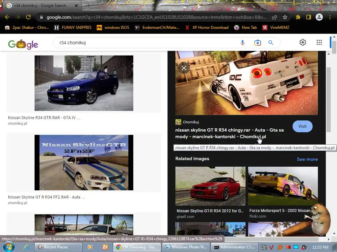337x252 pixels.
Task: Click the Chomikuj source name in preview
Action: pyautogui.click(x=191, y=122)
